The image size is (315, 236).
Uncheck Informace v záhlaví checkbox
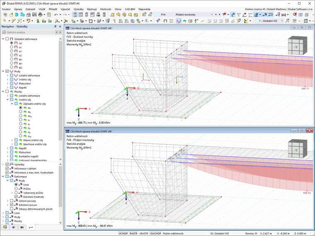7,169
